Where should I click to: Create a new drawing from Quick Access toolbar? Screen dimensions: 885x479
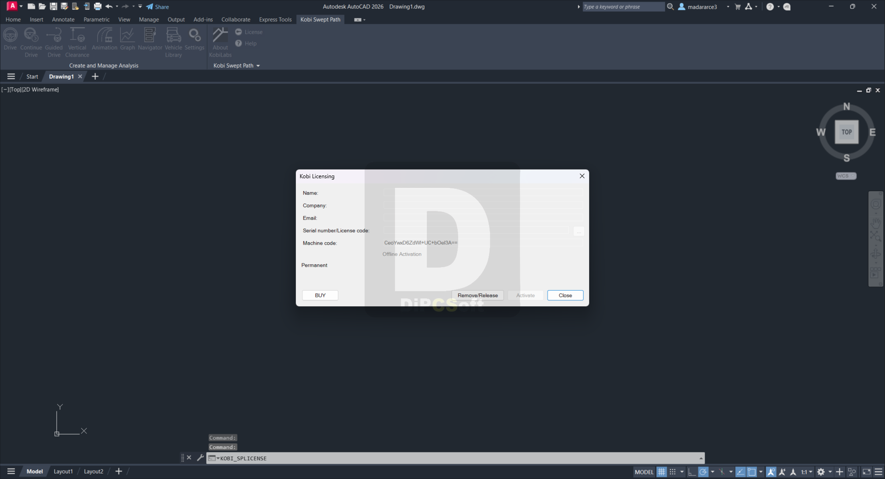[31, 6]
